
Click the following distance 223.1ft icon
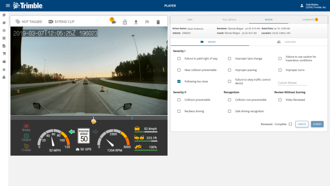point(139,138)
